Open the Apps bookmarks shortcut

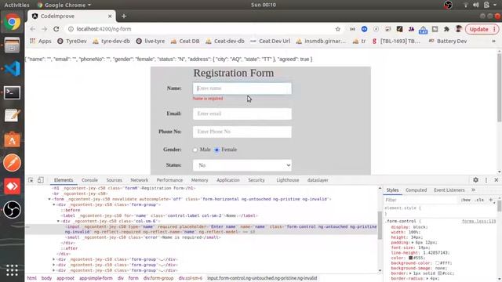(x=40, y=42)
